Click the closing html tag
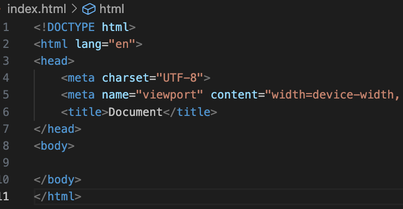The height and width of the screenshot is (209, 403). (58, 196)
